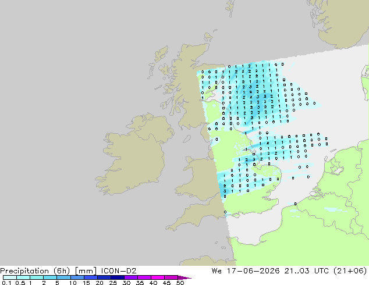Screen dimensions: 369x285
Task: Select the time "21..03 UTC"
Action: (x=306, y=271)
